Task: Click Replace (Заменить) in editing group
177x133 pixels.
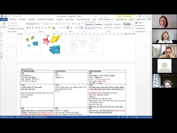Action: pos(140,25)
